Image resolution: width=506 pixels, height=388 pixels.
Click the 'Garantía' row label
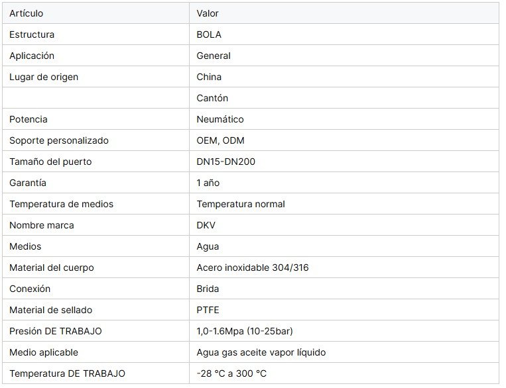click(28, 183)
